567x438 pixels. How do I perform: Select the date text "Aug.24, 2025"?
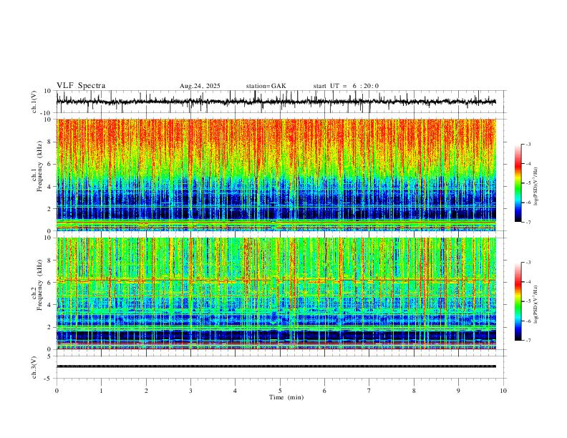(200, 86)
